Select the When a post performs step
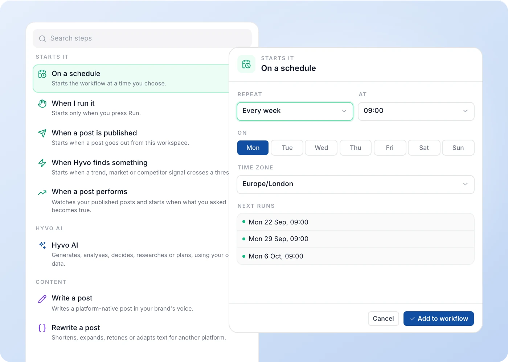The width and height of the screenshot is (508, 362). [x=131, y=201]
